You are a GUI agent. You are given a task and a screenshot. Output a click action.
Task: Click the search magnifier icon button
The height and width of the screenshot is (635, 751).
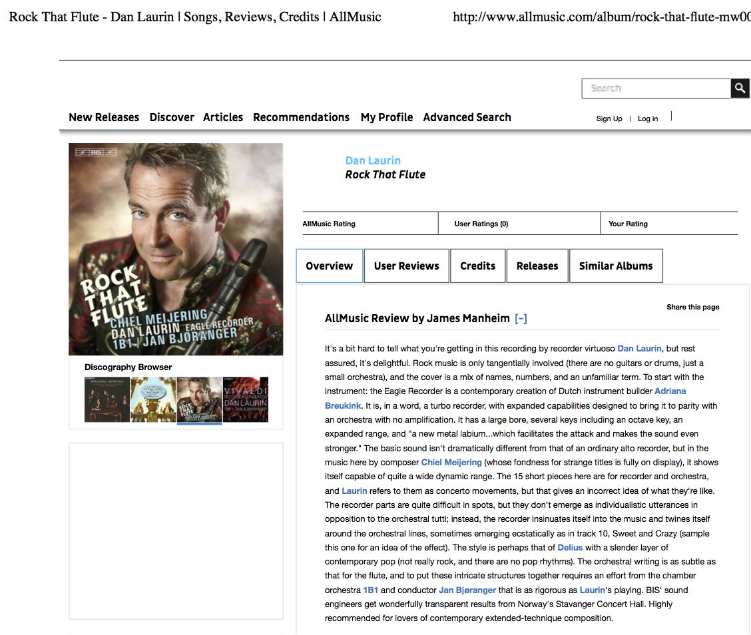[x=740, y=88]
